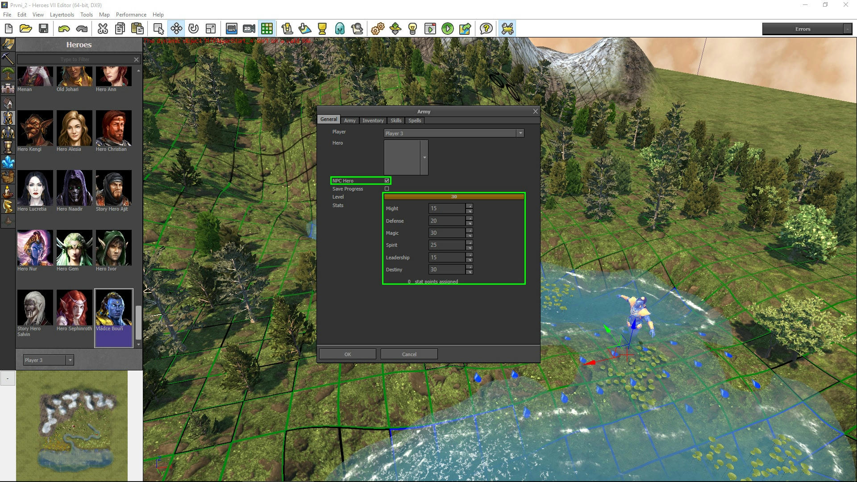The image size is (857, 482).
Task: Click the Save map floppy icon
Action: click(x=43, y=29)
